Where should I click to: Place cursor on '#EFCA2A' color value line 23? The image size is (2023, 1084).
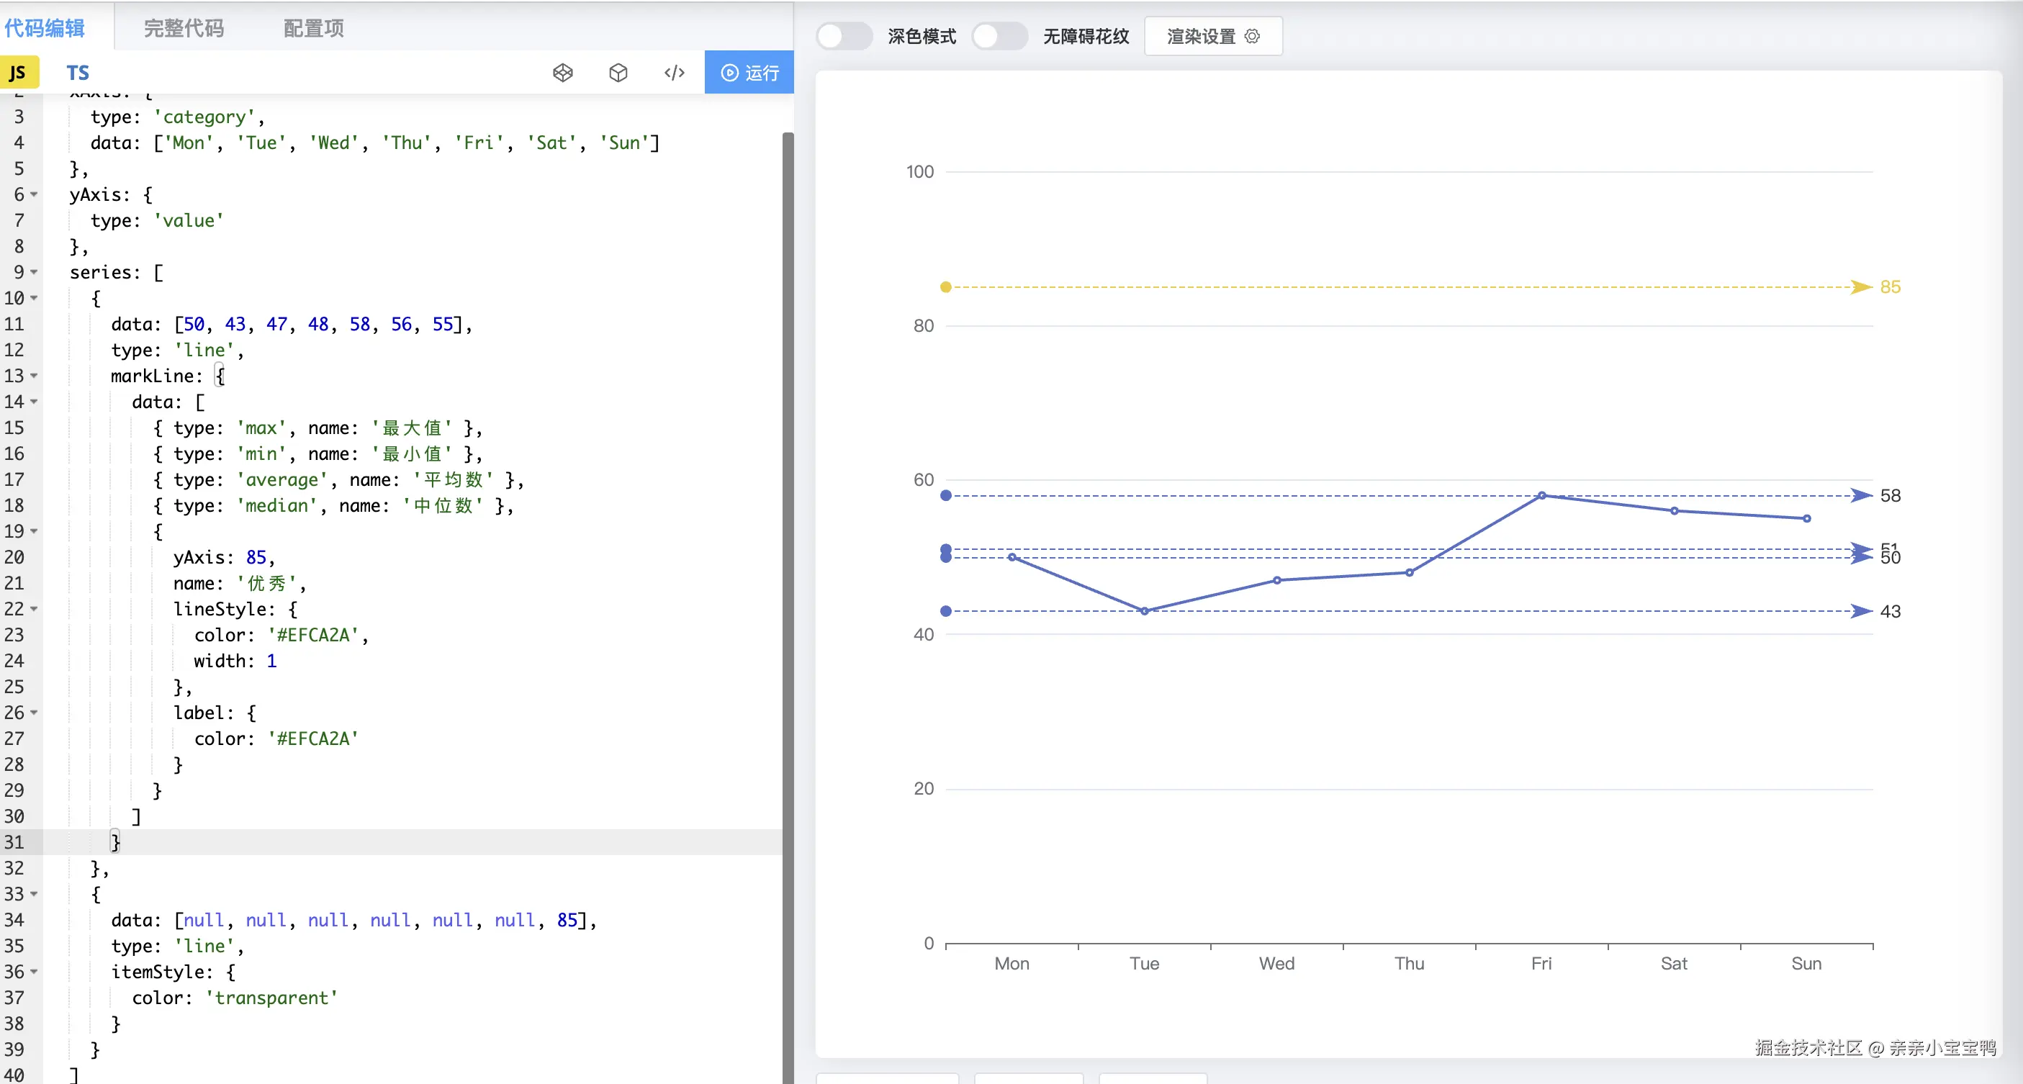coord(314,635)
